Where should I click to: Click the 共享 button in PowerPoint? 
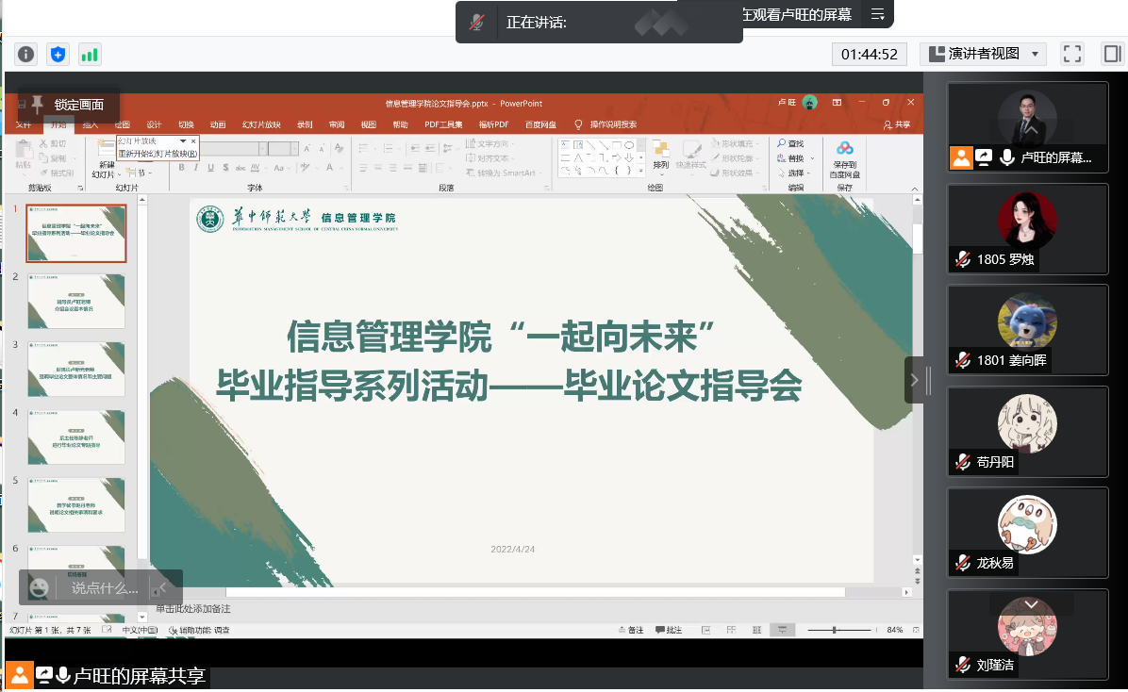[x=897, y=124]
